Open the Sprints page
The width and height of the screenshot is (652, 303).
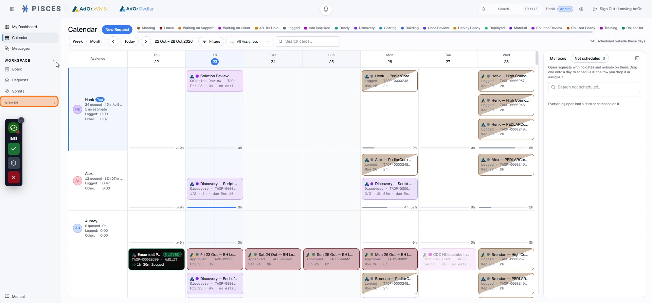(30, 91)
